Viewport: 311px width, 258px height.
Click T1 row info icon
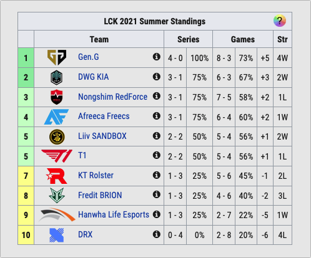pyautogui.click(x=157, y=155)
